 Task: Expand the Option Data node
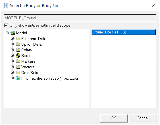(x=12, y=44)
